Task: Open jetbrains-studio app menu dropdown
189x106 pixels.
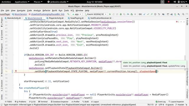Action: click(x=58, y=2)
